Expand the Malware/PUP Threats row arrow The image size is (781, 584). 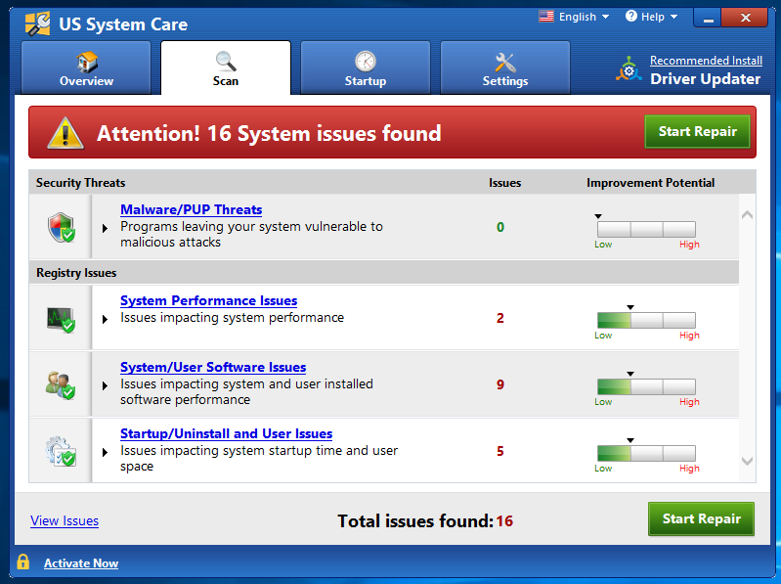(x=105, y=228)
